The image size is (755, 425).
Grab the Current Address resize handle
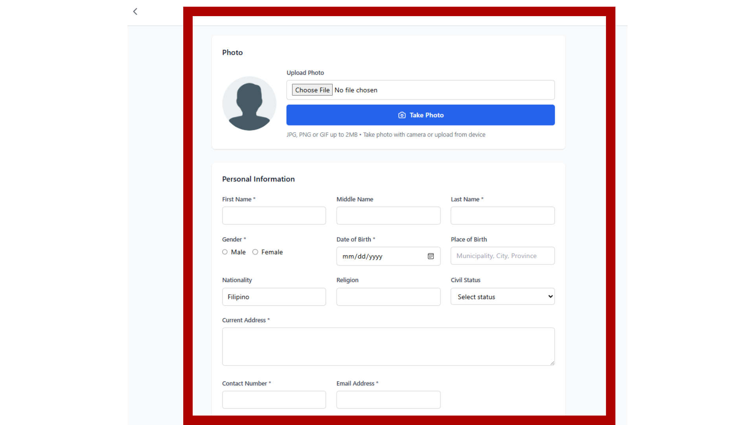click(x=552, y=363)
